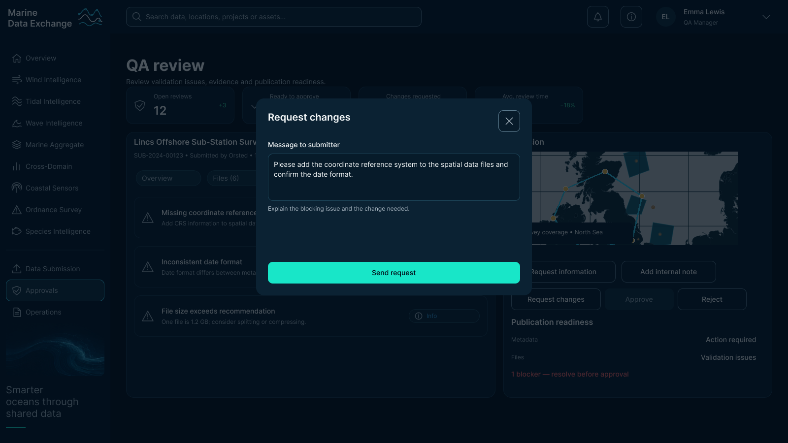Click 'Explain the blocking issue' helper text

pyautogui.click(x=338, y=209)
